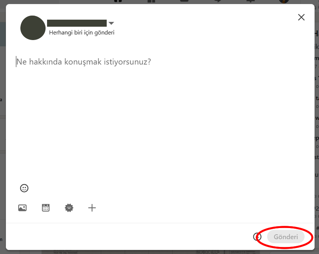
Task: Click the redacted author name bar
Action: click(77, 23)
